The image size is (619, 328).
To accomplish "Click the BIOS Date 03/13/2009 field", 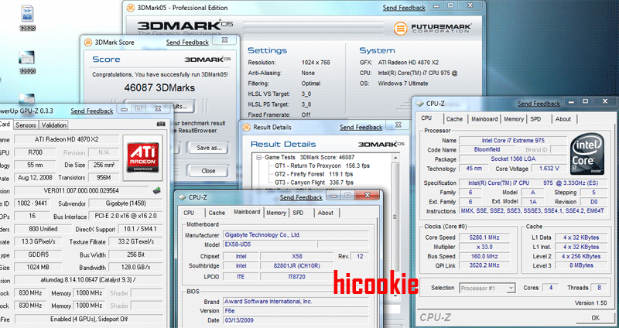I will [x=296, y=320].
